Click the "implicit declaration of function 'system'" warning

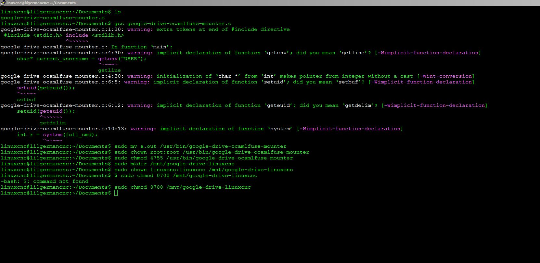(x=226, y=129)
